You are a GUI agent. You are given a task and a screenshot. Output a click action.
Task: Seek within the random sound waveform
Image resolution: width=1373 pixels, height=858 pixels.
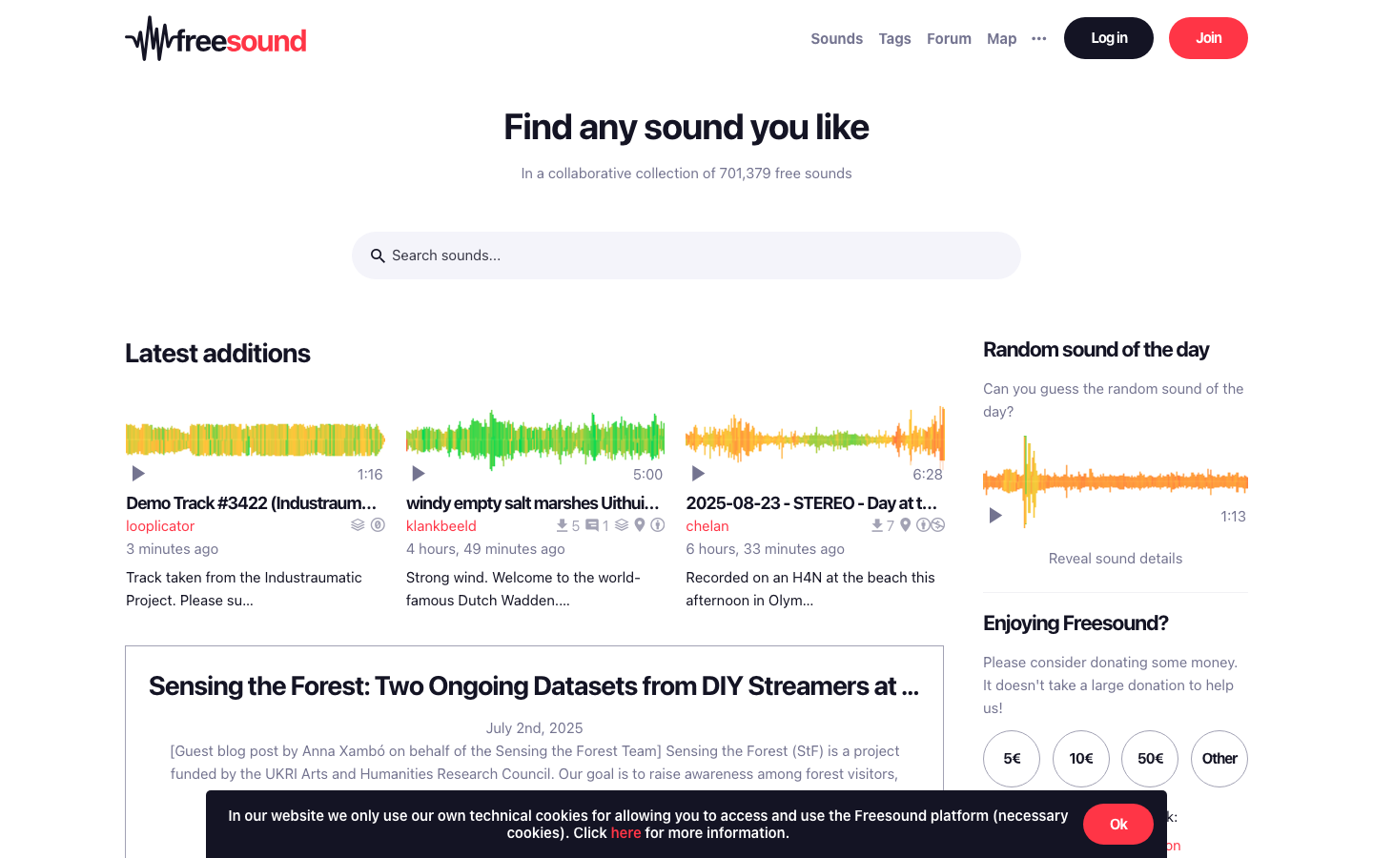pos(1116,481)
